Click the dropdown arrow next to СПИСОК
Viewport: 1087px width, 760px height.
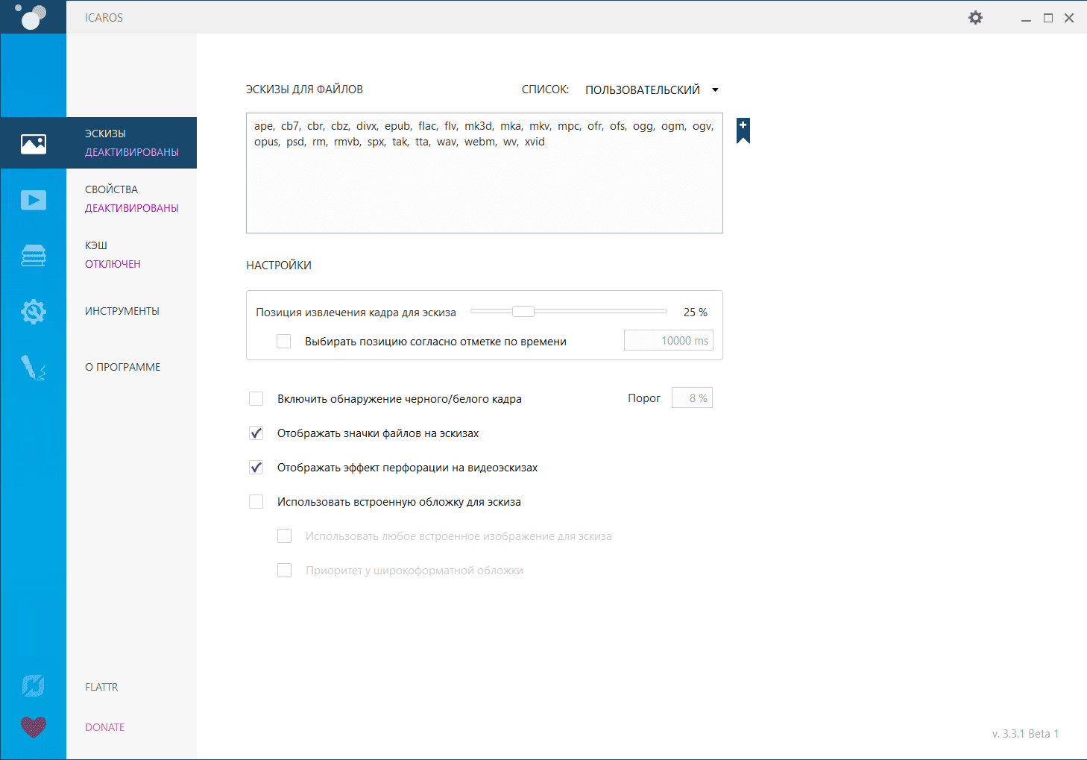715,89
